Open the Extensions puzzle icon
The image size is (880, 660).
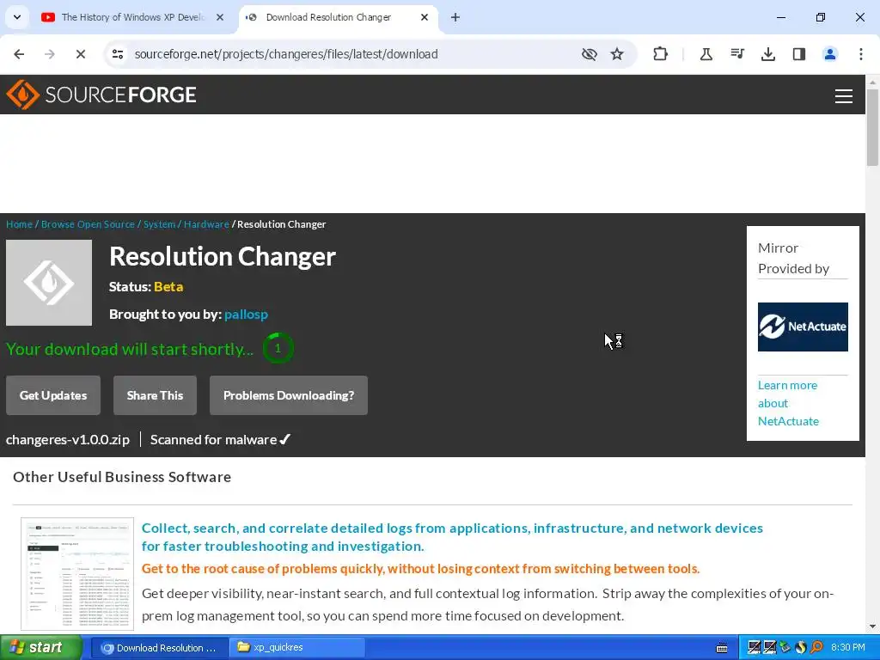click(x=661, y=54)
